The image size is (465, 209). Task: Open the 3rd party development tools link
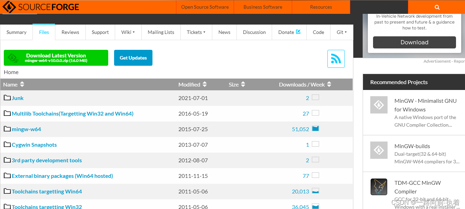[47, 160]
